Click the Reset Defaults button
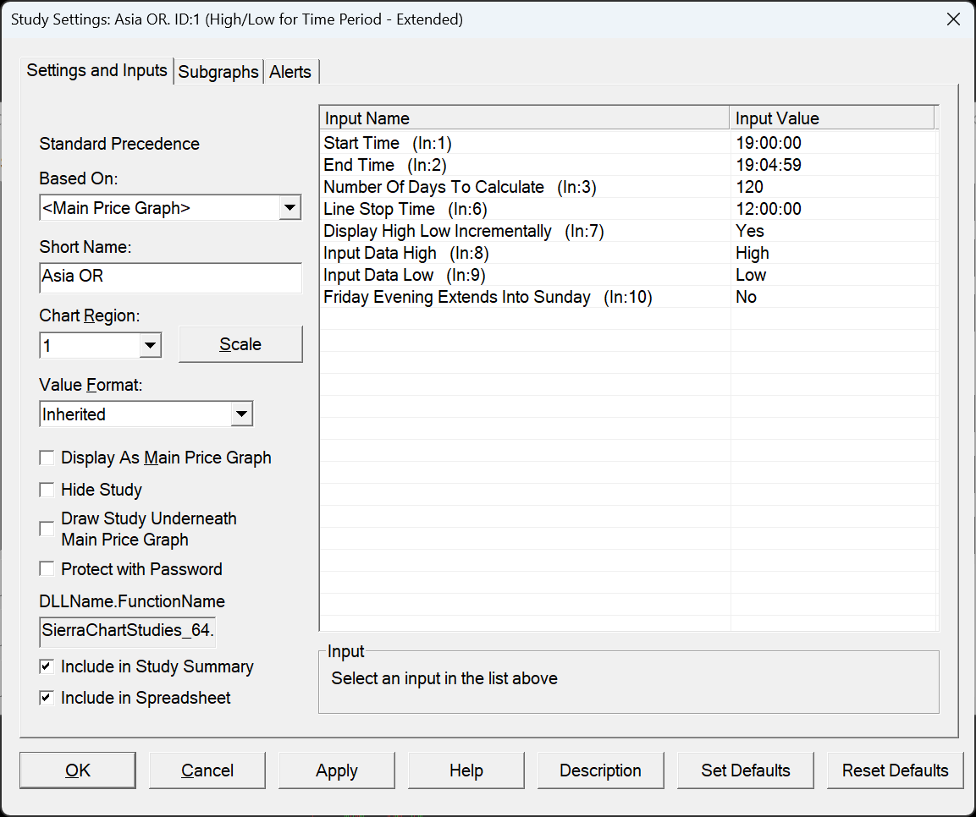The image size is (976, 817). pyautogui.click(x=895, y=770)
